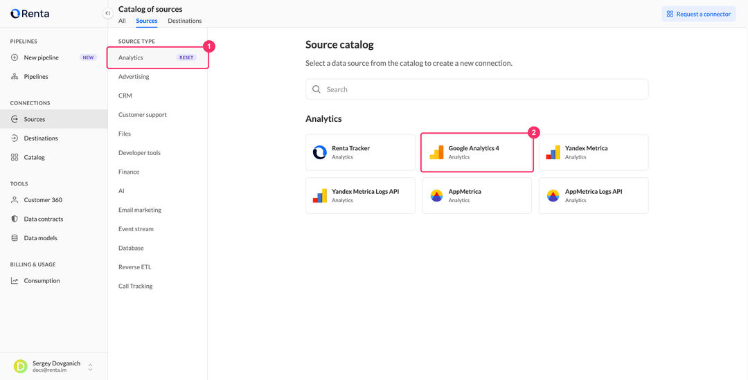Open the Yandex Metrica title

click(x=587, y=148)
